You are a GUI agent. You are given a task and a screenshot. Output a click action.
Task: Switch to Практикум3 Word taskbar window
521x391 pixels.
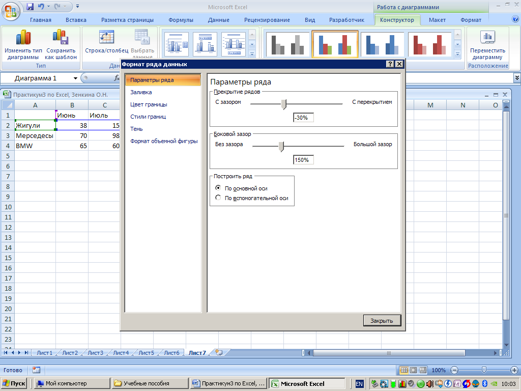[229, 384]
